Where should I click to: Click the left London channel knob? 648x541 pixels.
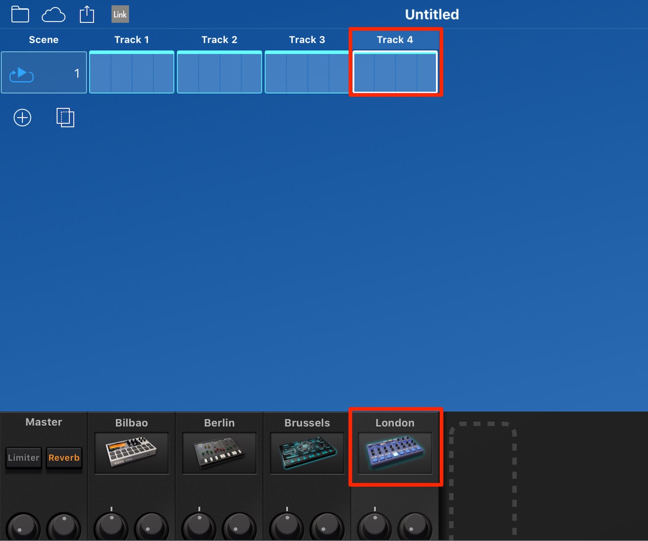tap(375, 527)
